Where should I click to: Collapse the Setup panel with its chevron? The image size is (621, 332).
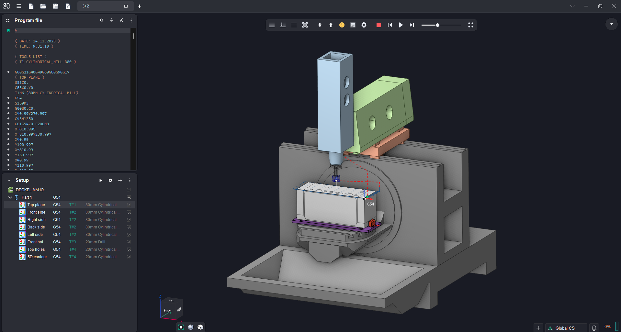tap(9, 180)
